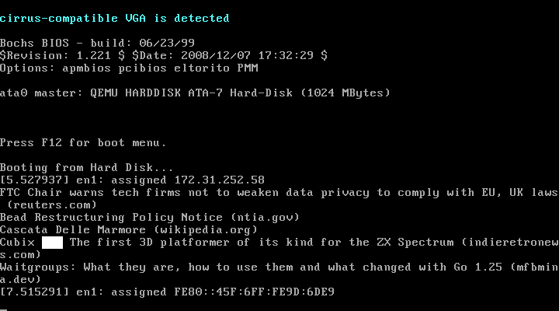The width and height of the screenshot is (559, 311).
Task: Click the [7.515291] timestamp text
Action: click(x=34, y=292)
